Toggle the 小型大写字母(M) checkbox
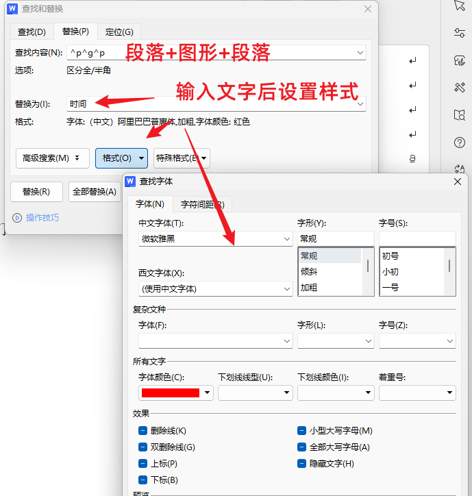472x496 pixels. (301, 430)
